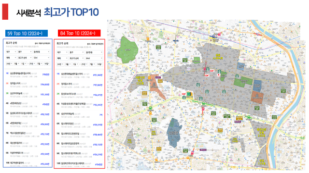The height and width of the screenshot is (173, 309).
Task: Open the 매매 trade type dropdown in 59 panel
Action: point(11,58)
